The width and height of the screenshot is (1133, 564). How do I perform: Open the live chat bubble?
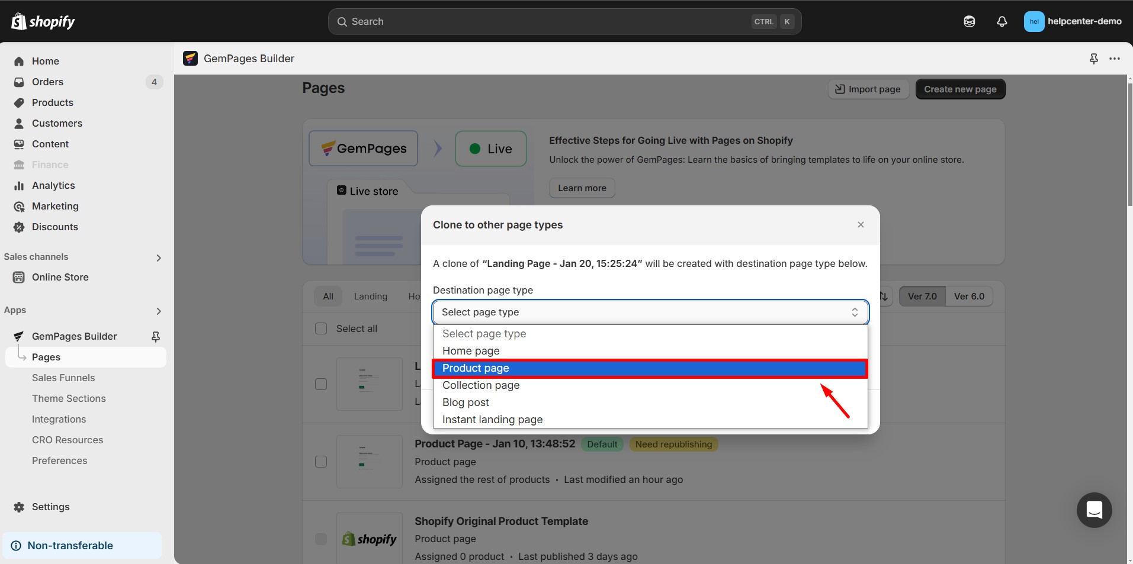coord(1094,510)
